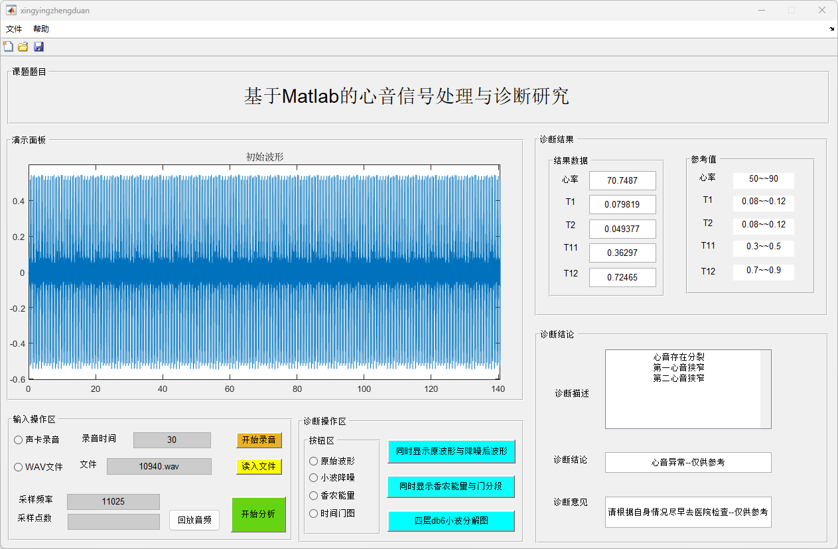This screenshot has height=549, width=838.
Task: Click the New Figure toolbar icon
Action: [8, 46]
